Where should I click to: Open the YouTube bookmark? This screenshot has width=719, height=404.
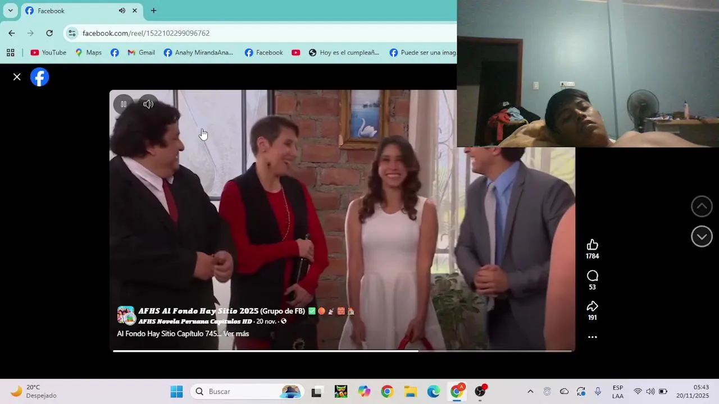pyautogui.click(x=48, y=53)
